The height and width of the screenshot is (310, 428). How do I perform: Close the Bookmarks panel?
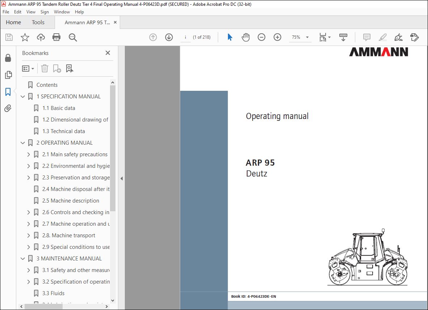108,53
